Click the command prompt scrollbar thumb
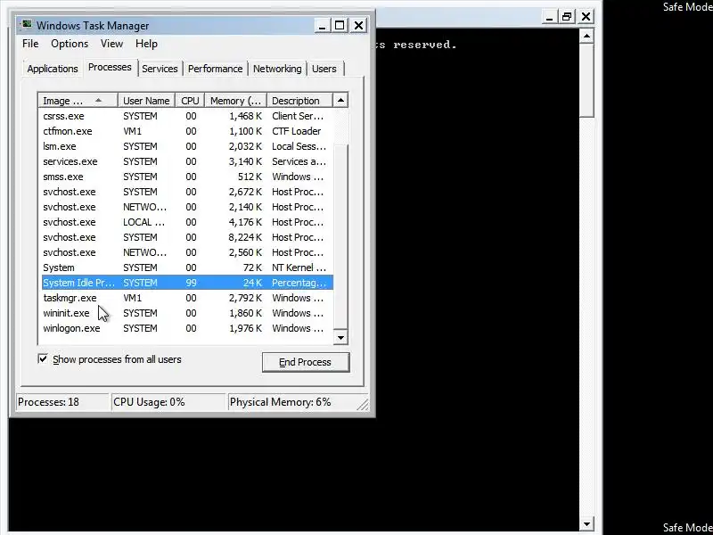 (x=586, y=80)
